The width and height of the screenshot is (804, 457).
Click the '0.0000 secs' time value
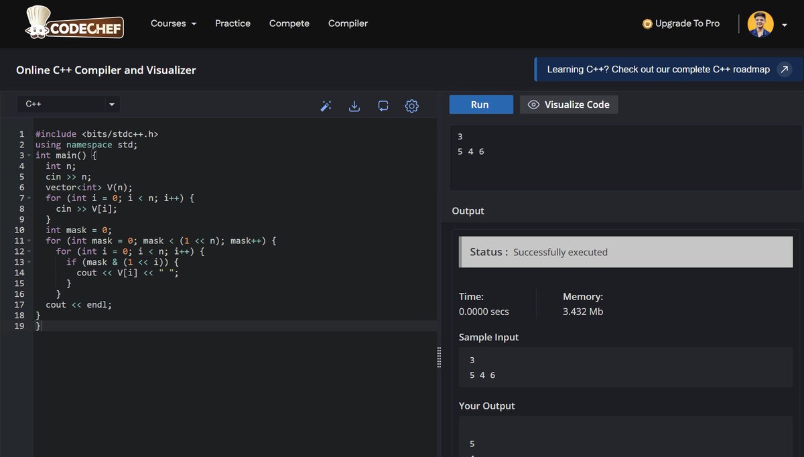(484, 312)
